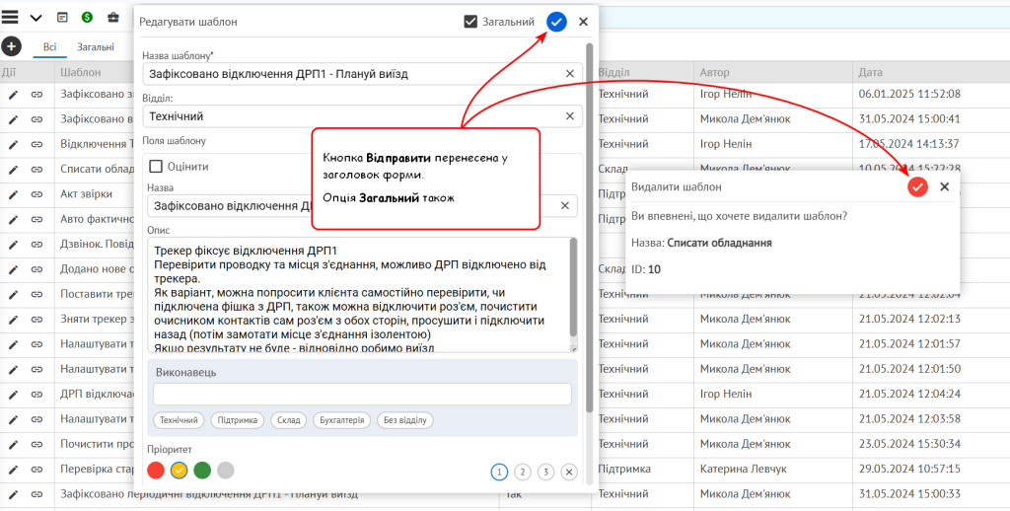Open the green dollar icon section
This screenshot has width=1010, height=511.
click(x=87, y=18)
